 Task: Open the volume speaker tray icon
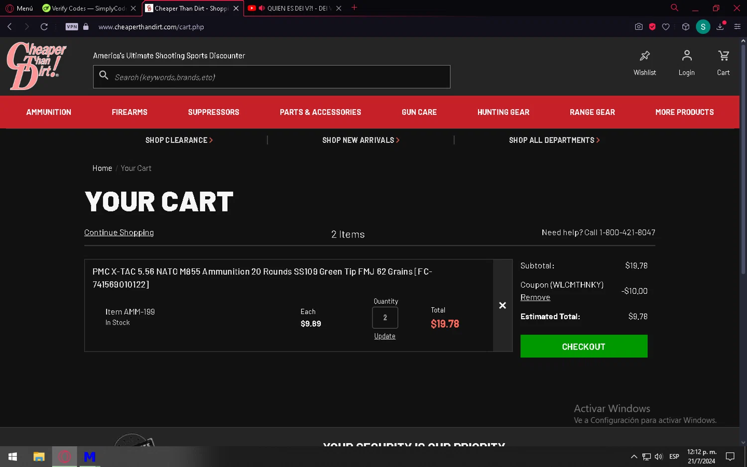tap(659, 457)
